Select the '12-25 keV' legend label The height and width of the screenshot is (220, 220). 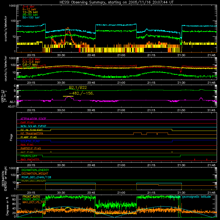(x=30, y=12)
